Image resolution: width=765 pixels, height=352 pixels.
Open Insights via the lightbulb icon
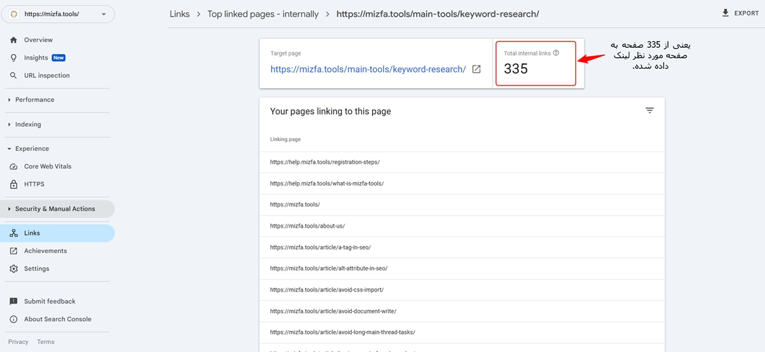click(13, 58)
